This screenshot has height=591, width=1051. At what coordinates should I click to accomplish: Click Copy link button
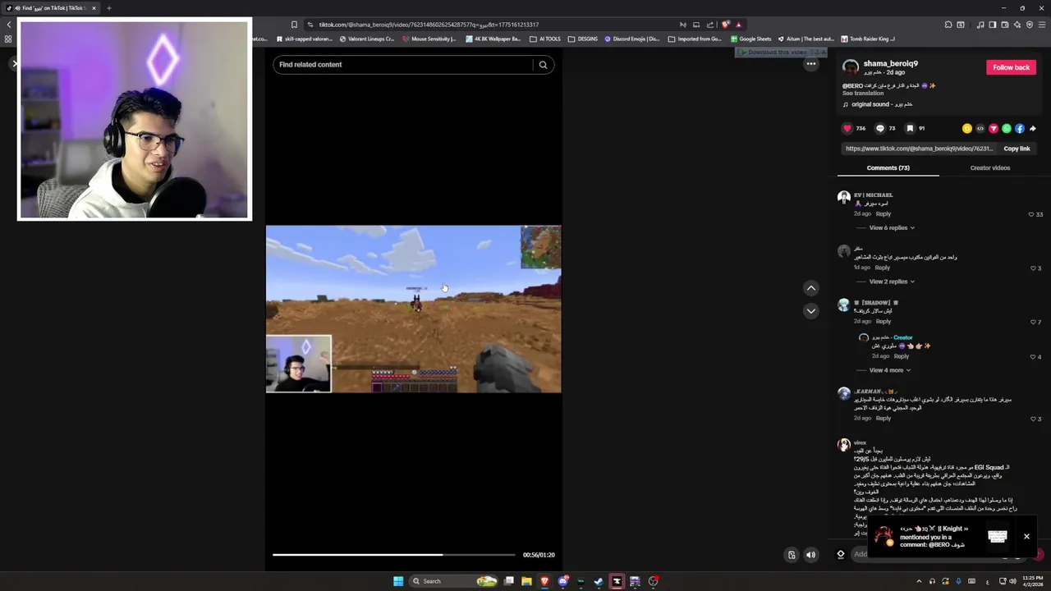coord(1017,149)
